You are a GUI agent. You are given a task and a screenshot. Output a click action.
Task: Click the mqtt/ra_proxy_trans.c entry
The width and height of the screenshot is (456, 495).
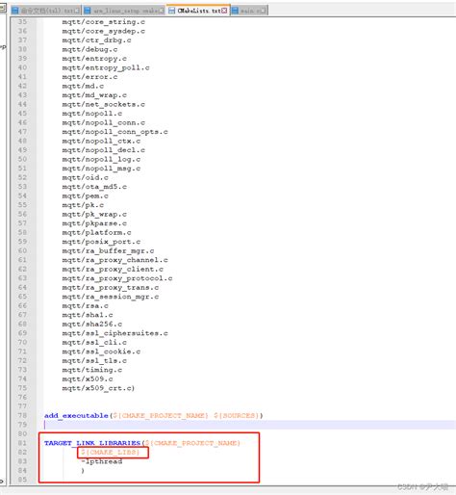tap(111, 287)
